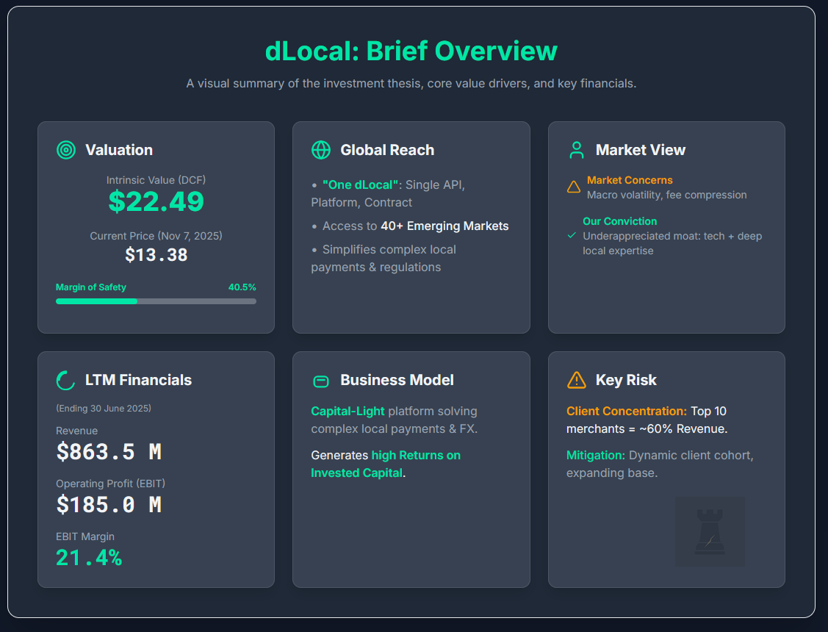
Task: Click Macro volatility, fee compression text
Action: (667, 195)
